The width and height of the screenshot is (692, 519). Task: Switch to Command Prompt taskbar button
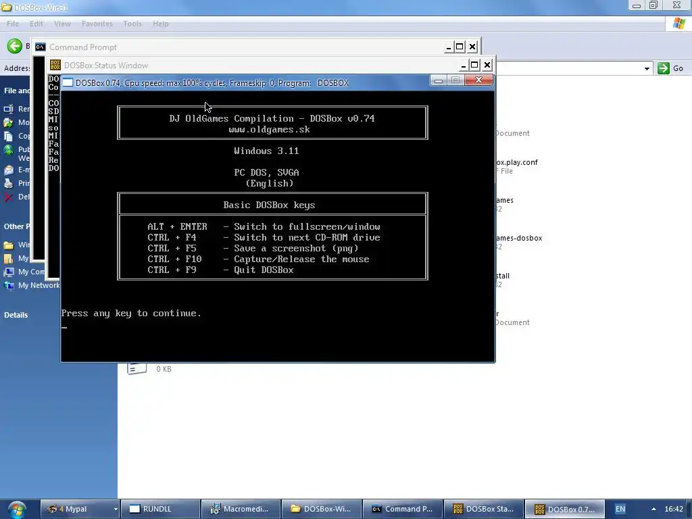(403, 509)
